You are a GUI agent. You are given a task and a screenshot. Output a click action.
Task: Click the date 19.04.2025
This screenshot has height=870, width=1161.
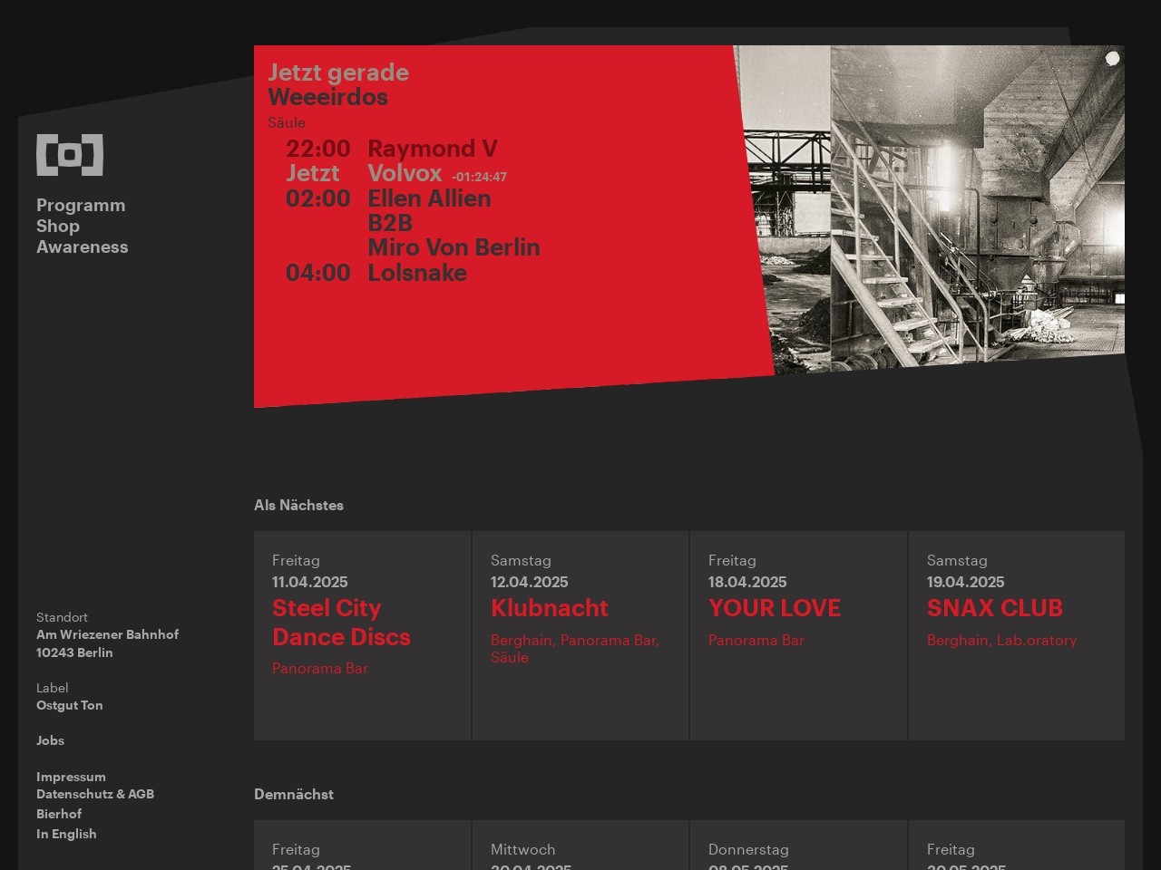coord(966,582)
